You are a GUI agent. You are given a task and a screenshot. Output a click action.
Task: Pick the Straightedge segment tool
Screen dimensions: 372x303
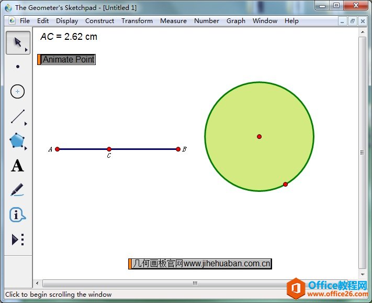point(17,116)
